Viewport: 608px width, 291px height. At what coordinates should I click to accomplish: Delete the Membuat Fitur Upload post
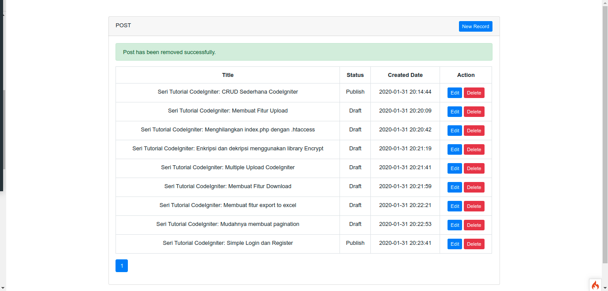point(474,112)
